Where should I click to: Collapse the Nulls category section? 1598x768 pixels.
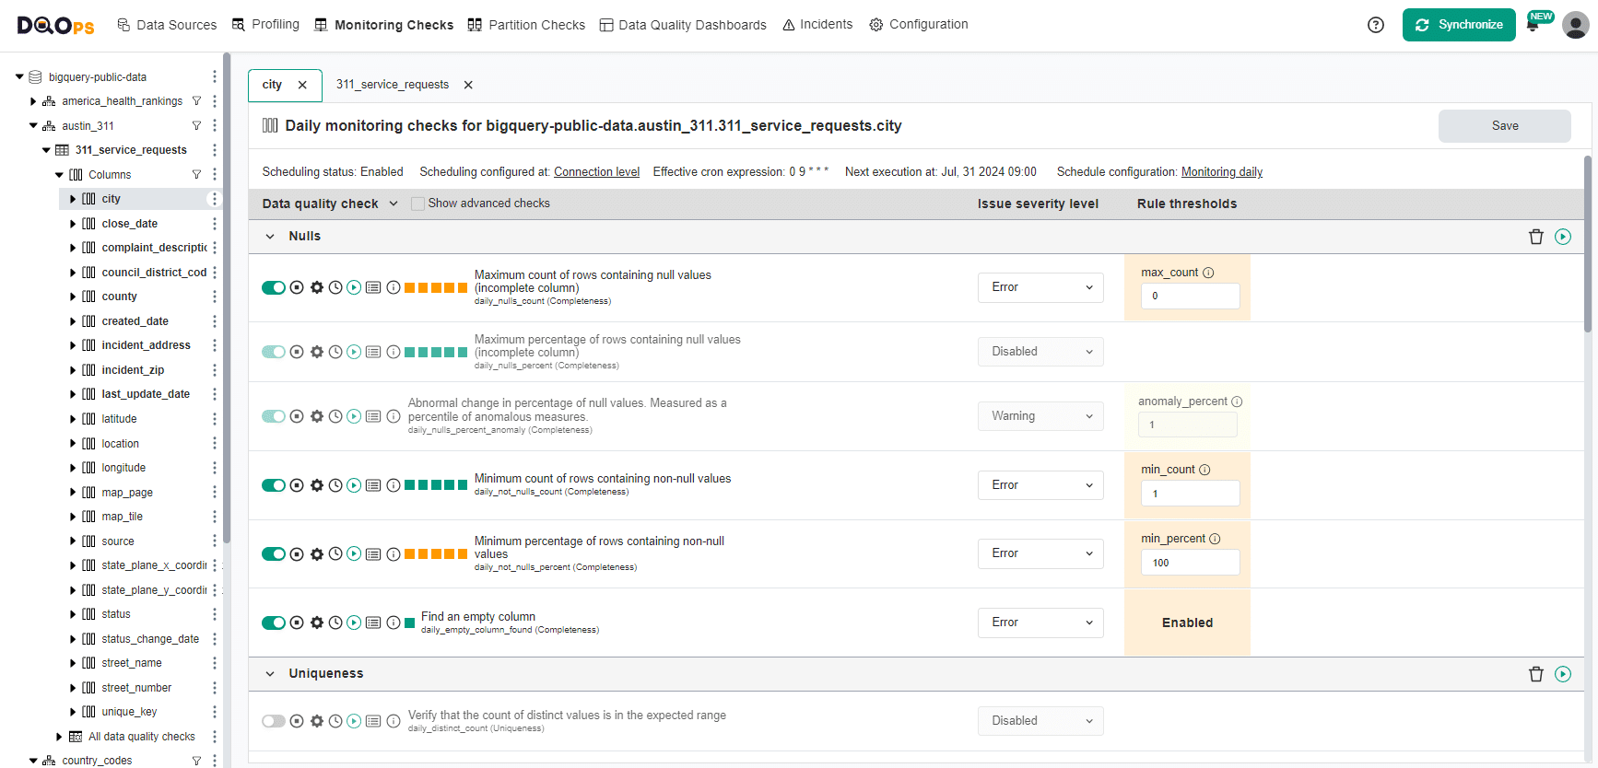(270, 237)
